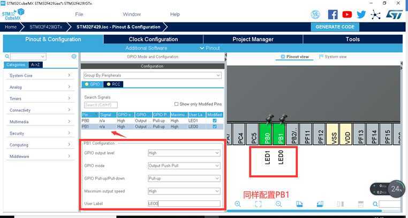Switch to Clock Configuration tab

pyautogui.click(x=153, y=40)
